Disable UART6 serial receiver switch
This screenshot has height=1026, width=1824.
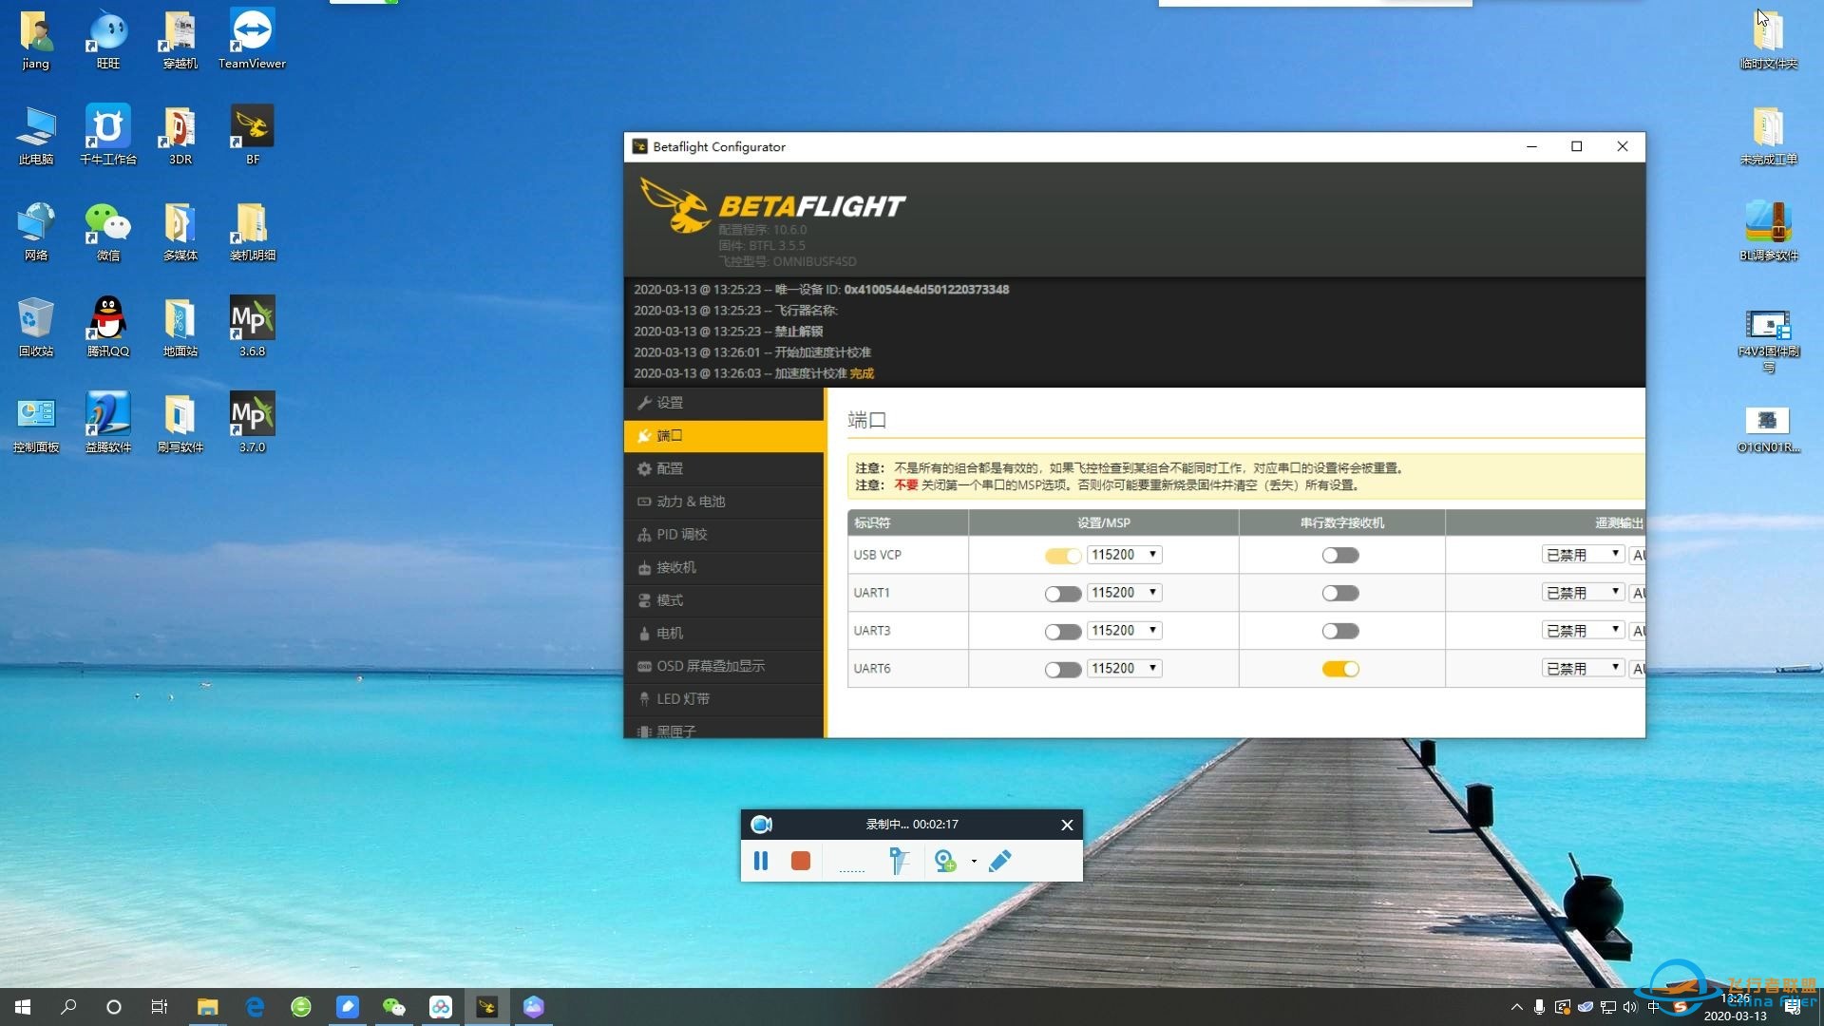click(1340, 669)
